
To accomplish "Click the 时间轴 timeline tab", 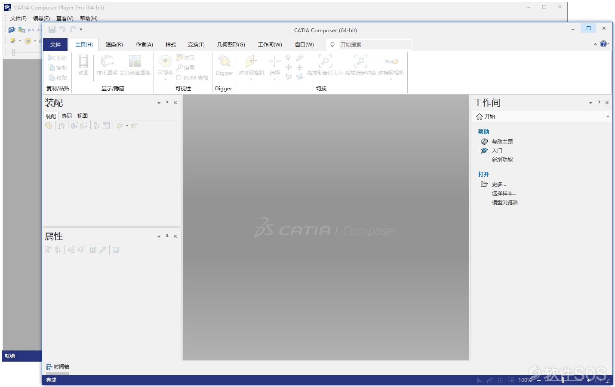I will (58, 367).
